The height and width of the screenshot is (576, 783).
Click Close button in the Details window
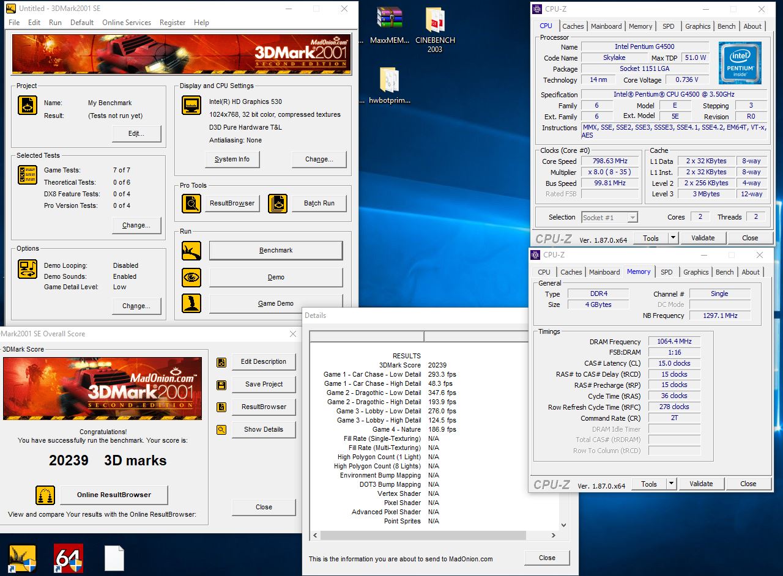coord(547,558)
